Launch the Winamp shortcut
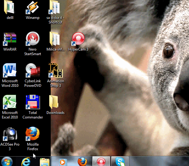Image resolution: width=189 pixels, height=166 pixels. pos(33,7)
